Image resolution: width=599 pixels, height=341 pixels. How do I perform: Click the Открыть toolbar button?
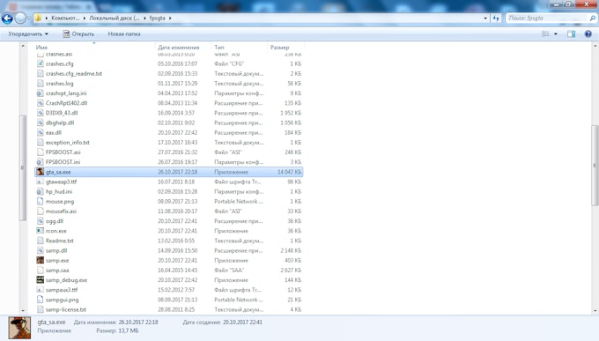tap(78, 34)
